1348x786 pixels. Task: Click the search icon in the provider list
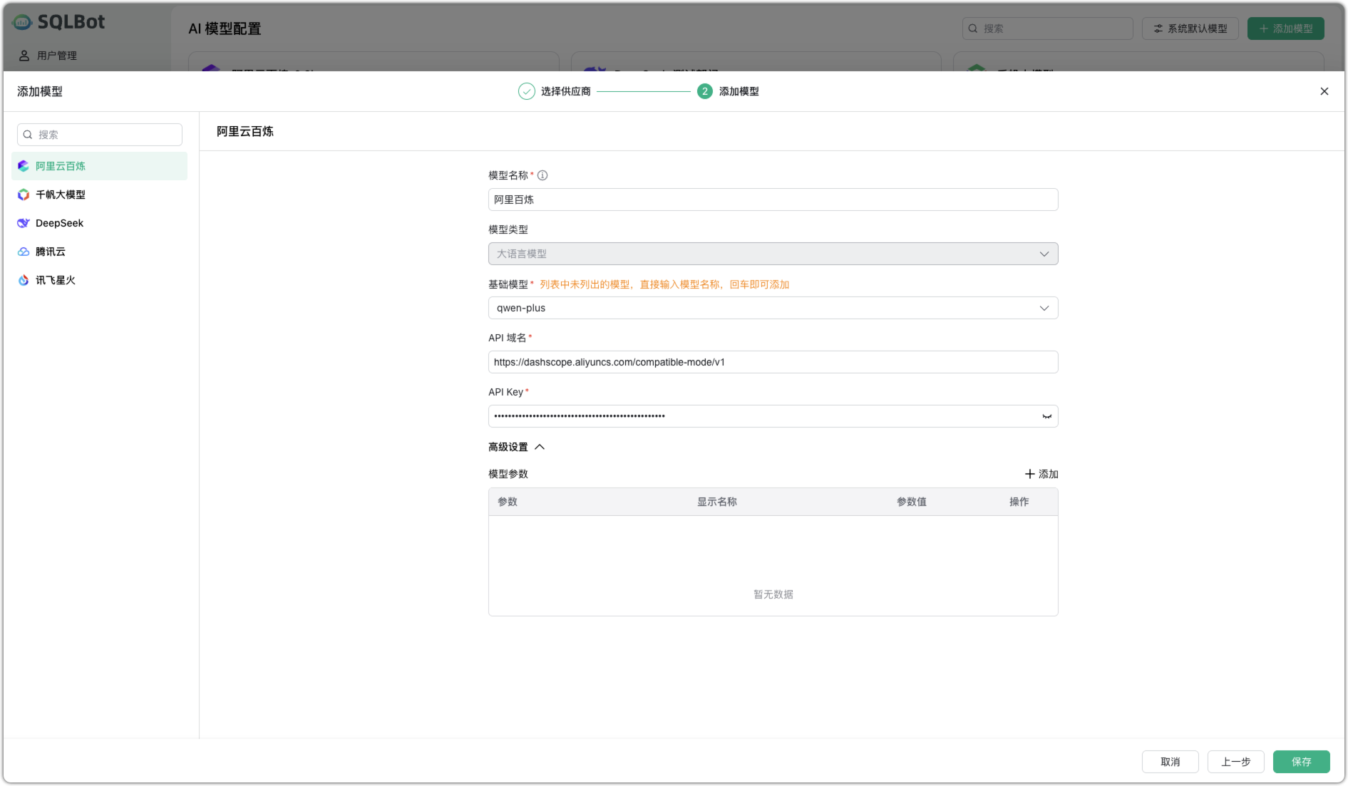27,134
